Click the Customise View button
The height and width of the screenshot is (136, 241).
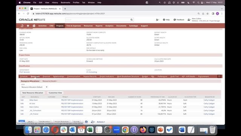click(x=55, y=93)
